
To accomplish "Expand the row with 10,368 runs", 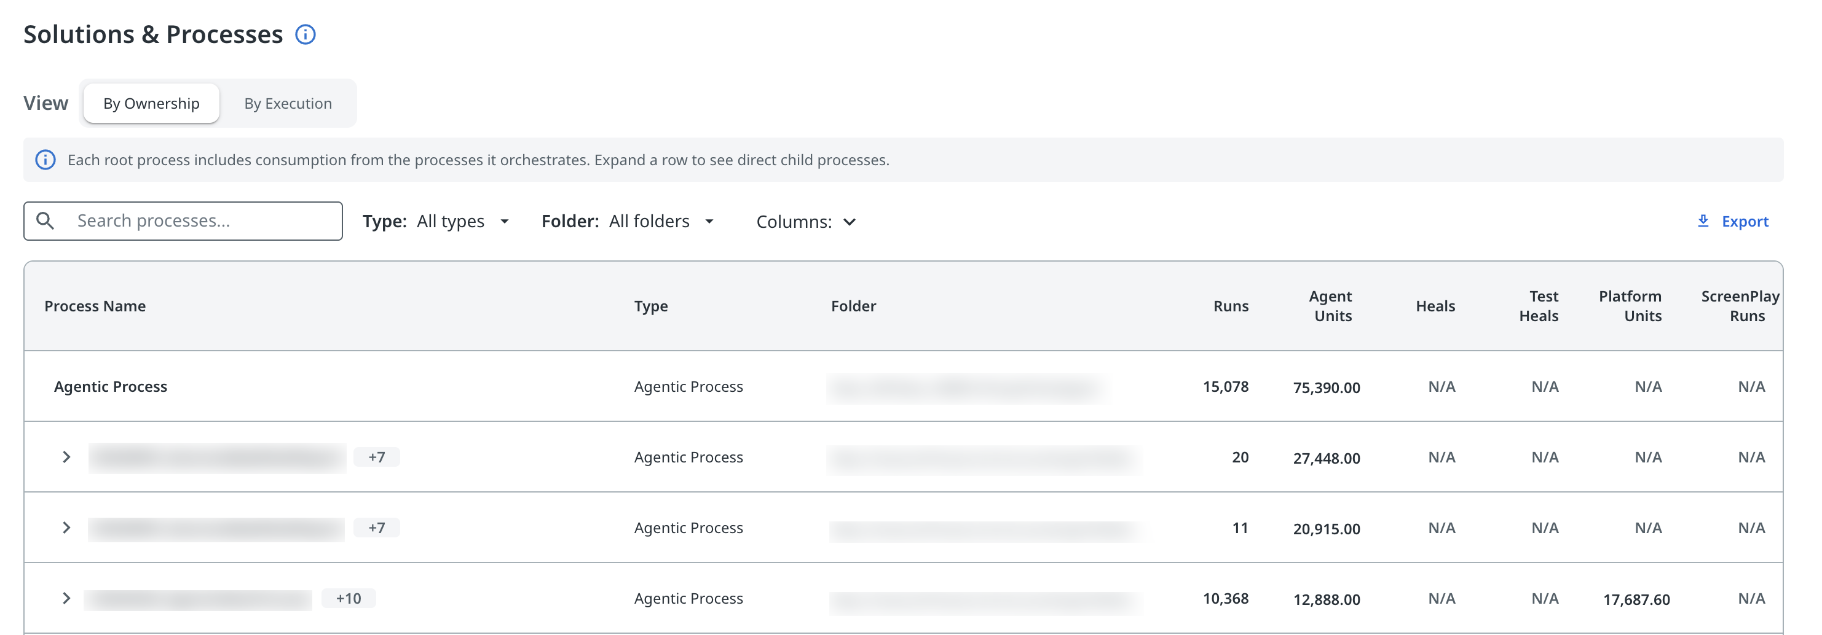I will (x=66, y=598).
